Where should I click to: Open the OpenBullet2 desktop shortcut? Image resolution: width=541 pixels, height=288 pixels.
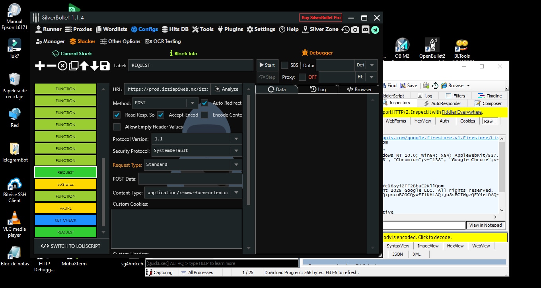432,49
